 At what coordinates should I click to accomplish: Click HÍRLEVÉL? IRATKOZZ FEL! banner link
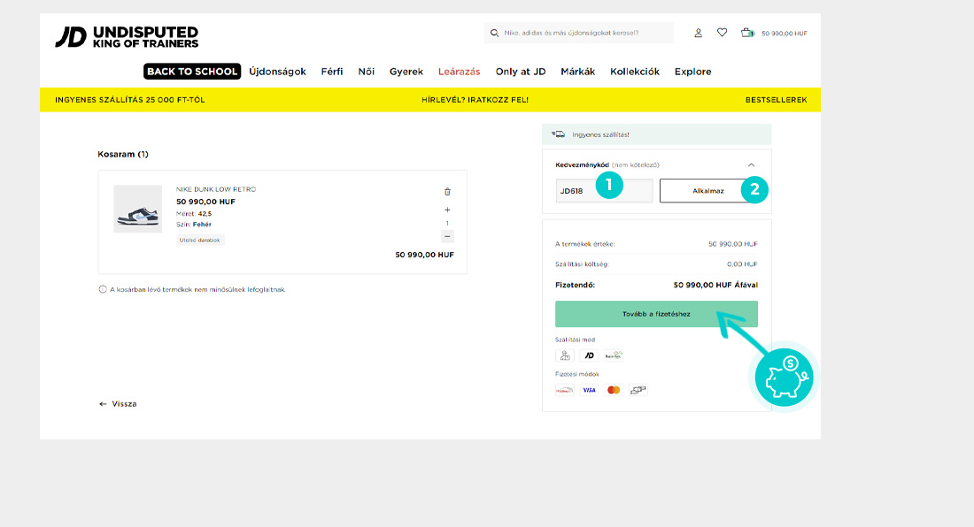pyautogui.click(x=475, y=100)
